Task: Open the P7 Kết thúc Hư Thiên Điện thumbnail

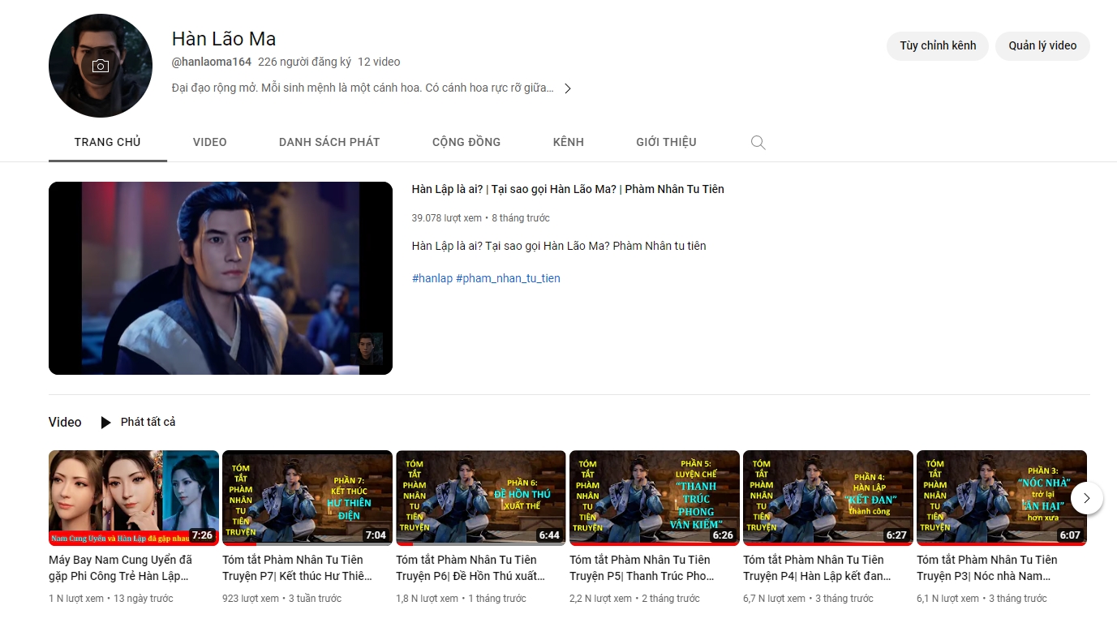Action: pyautogui.click(x=307, y=498)
